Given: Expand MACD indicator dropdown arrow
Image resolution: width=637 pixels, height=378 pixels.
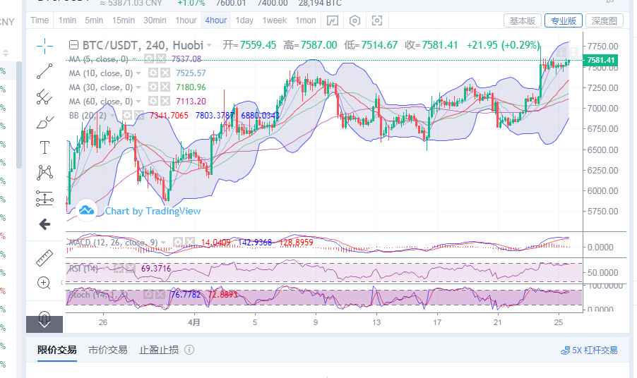Looking at the screenshot, I should pos(163,243).
